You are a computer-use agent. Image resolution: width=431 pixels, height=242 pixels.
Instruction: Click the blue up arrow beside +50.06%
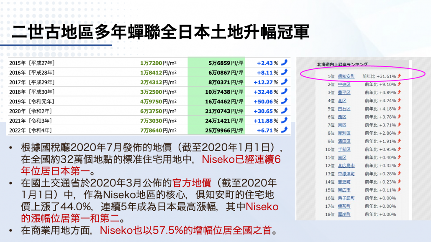coord(285,101)
